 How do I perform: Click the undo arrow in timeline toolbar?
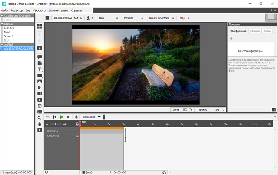[47, 117]
